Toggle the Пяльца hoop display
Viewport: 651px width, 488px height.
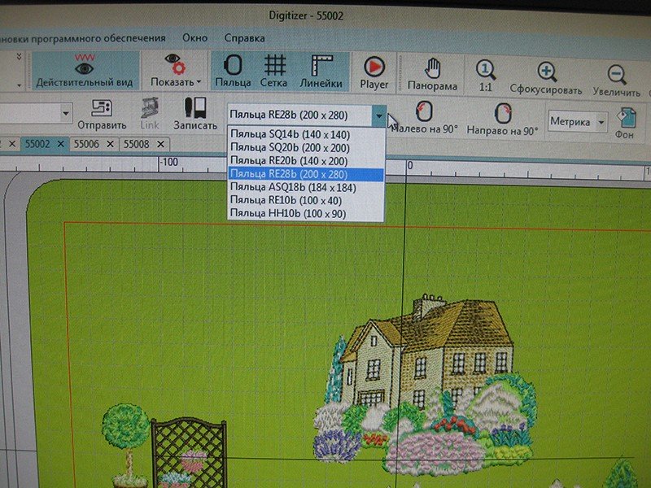tap(233, 71)
